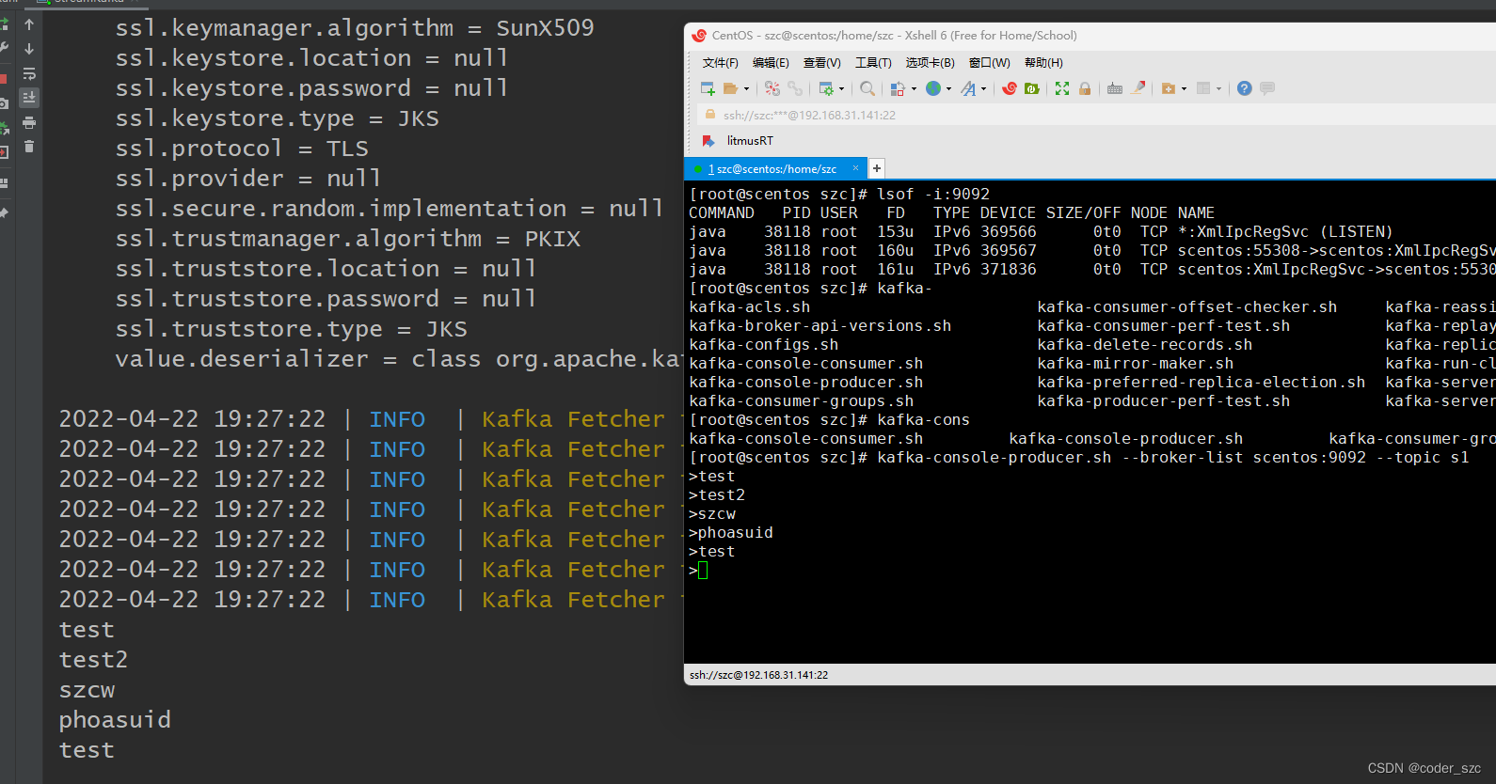
Task: Close the szc@scentos session tab
Action: (x=855, y=168)
